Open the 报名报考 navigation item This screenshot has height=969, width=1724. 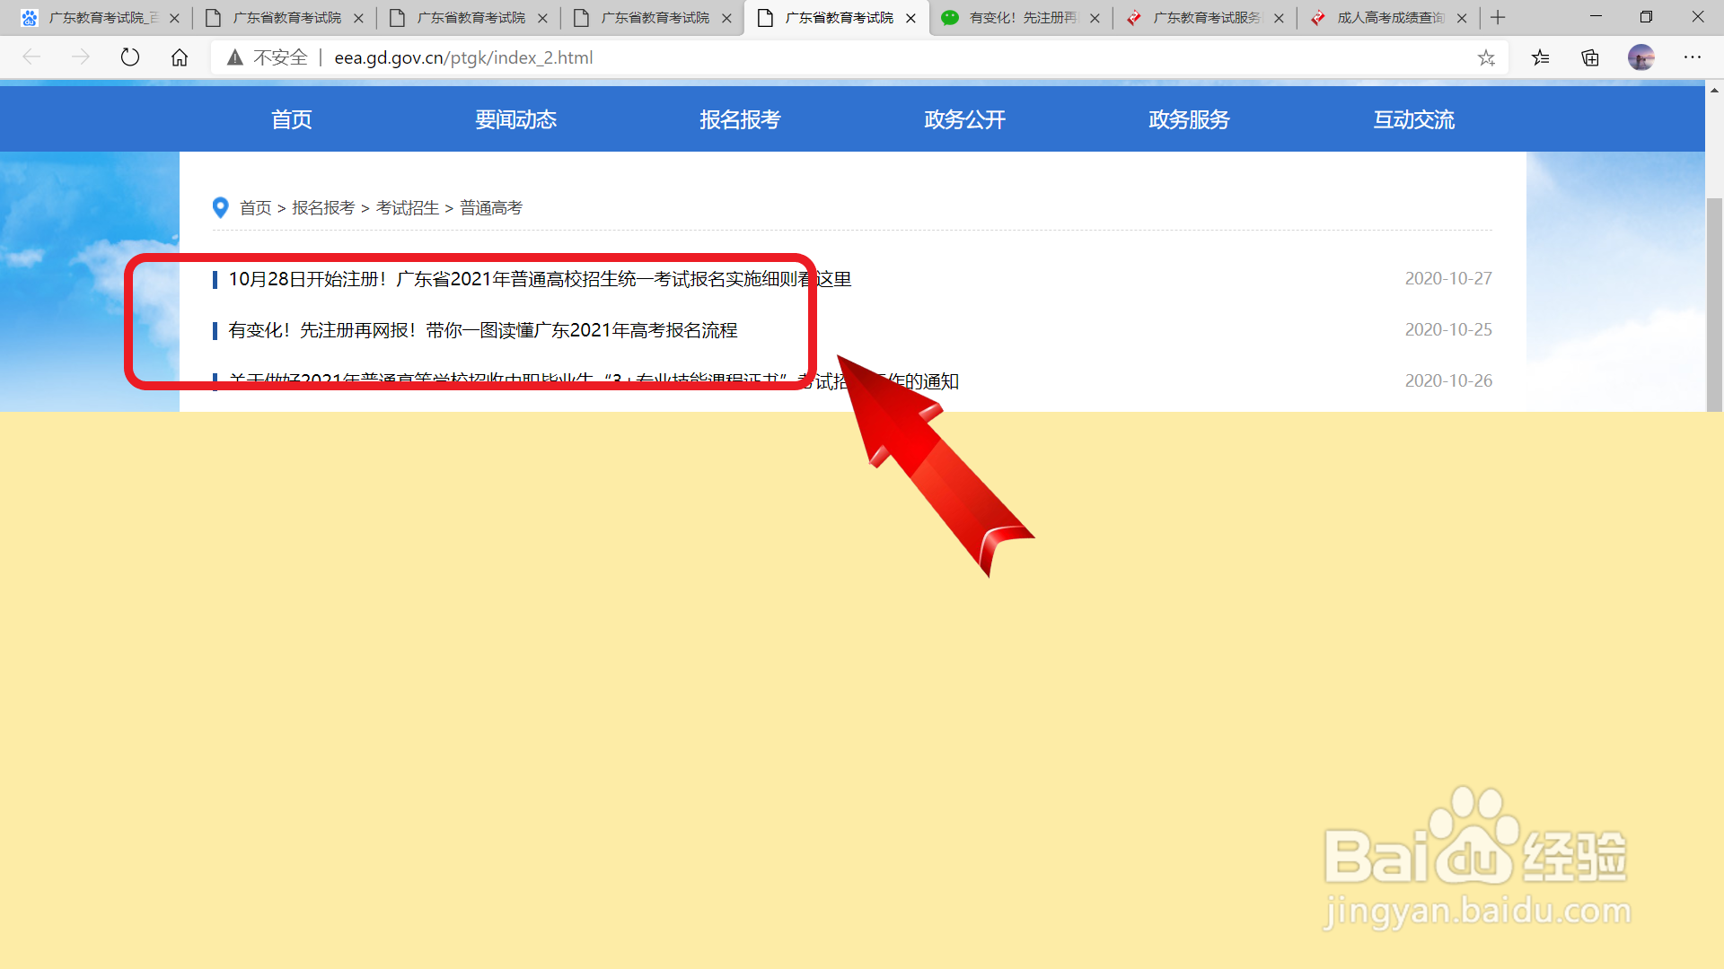(x=741, y=119)
